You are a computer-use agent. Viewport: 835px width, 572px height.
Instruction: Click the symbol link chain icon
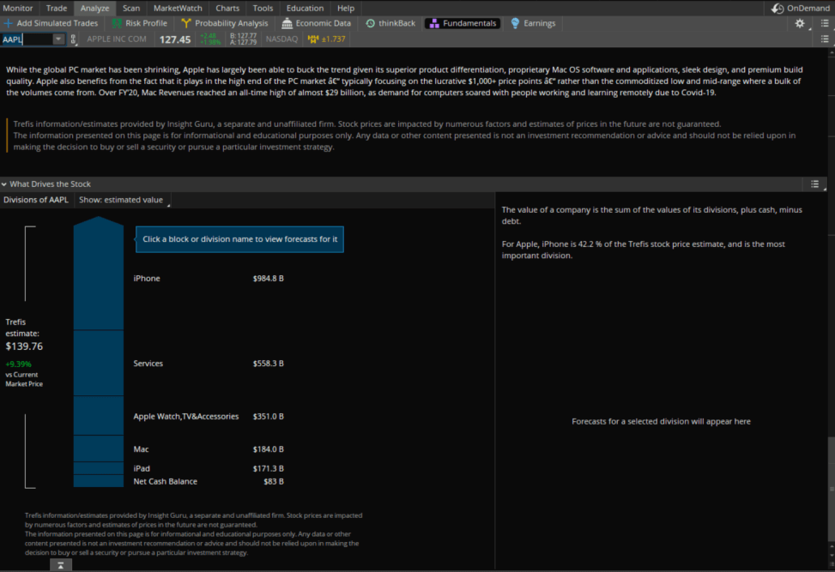tap(73, 39)
